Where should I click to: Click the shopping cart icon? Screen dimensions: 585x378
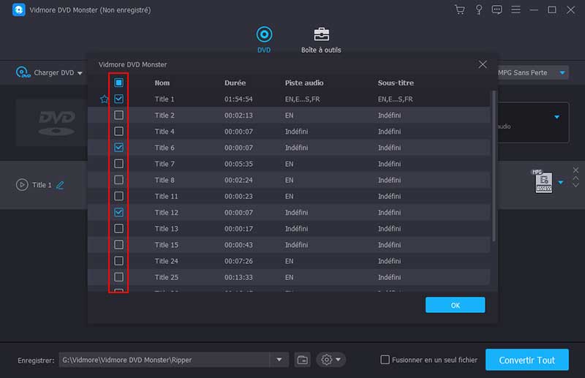[x=459, y=10]
